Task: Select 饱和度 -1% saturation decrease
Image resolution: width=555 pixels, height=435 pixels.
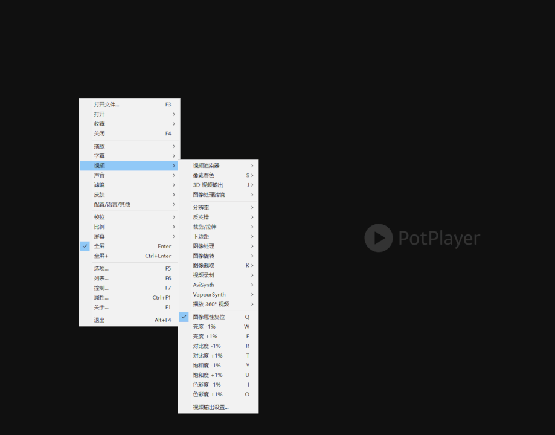Action: click(218, 365)
